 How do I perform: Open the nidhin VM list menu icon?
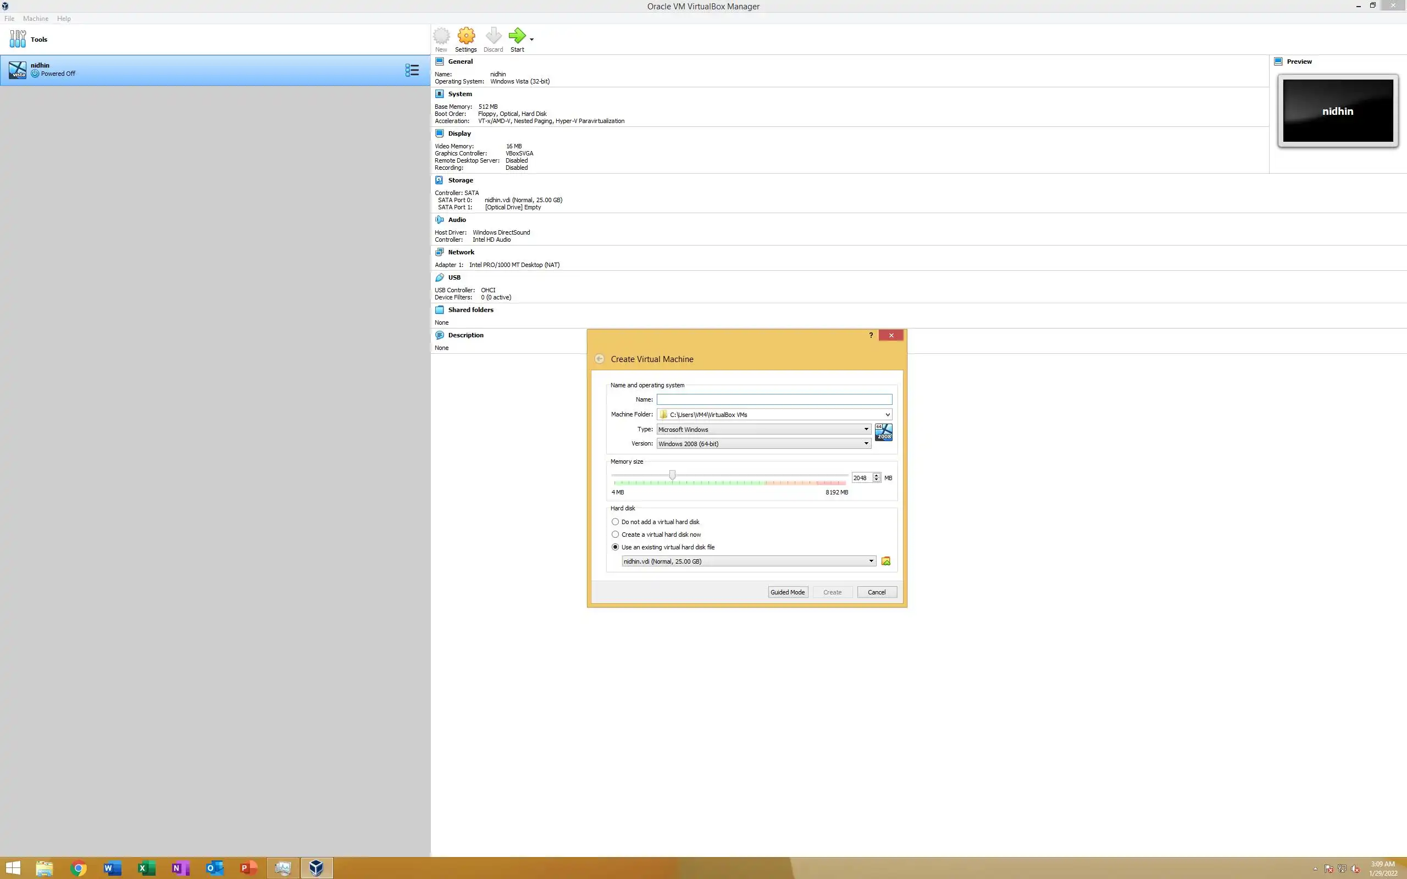412,70
